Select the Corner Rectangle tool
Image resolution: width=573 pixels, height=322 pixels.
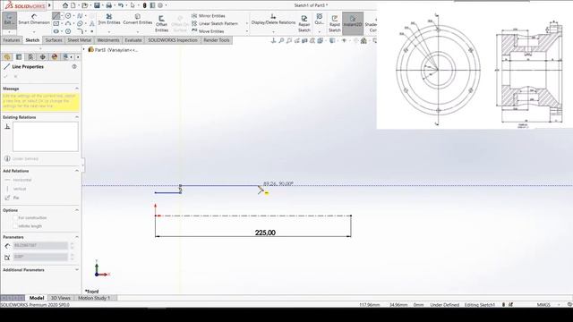[56, 24]
